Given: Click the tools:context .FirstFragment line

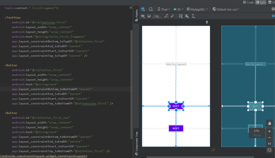Looking at the screenshot, I should [x=32, y=8].
